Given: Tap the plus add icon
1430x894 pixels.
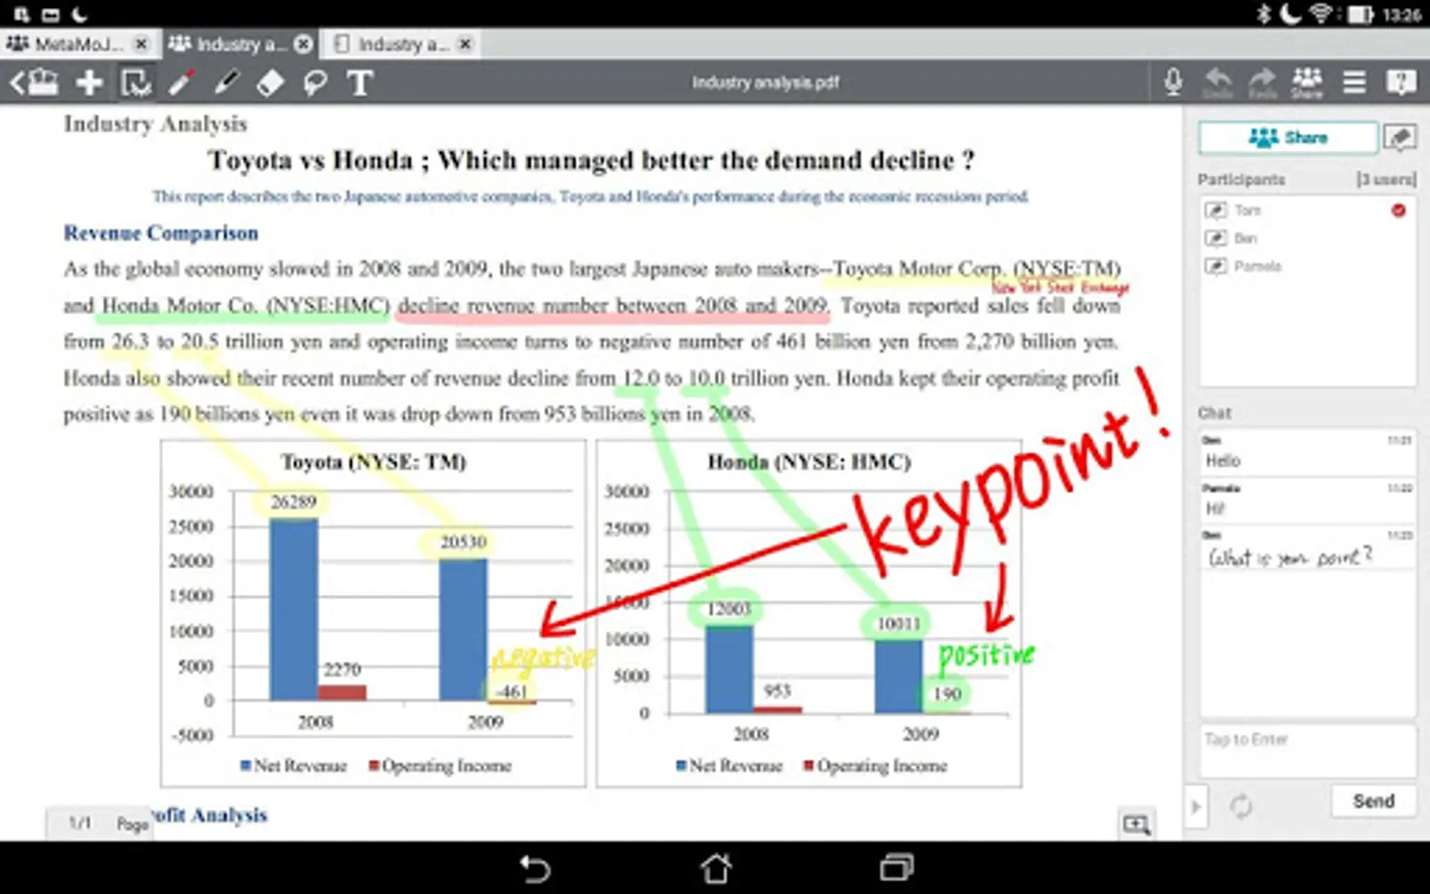Looking at the screenshot, I should point(89,82).
